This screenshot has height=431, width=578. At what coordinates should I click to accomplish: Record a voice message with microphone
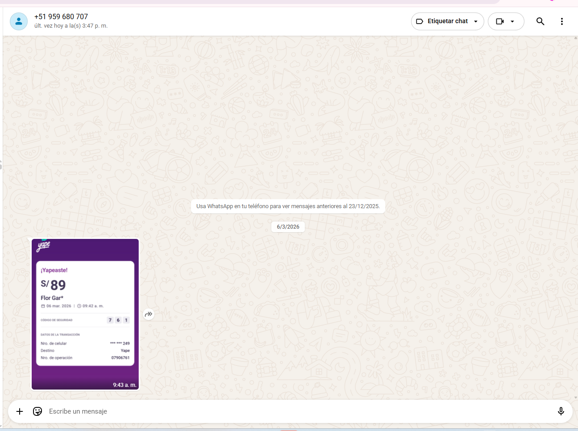click(x=561, y=411)
